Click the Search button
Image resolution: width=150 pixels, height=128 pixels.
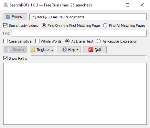[x=15, y=50]
